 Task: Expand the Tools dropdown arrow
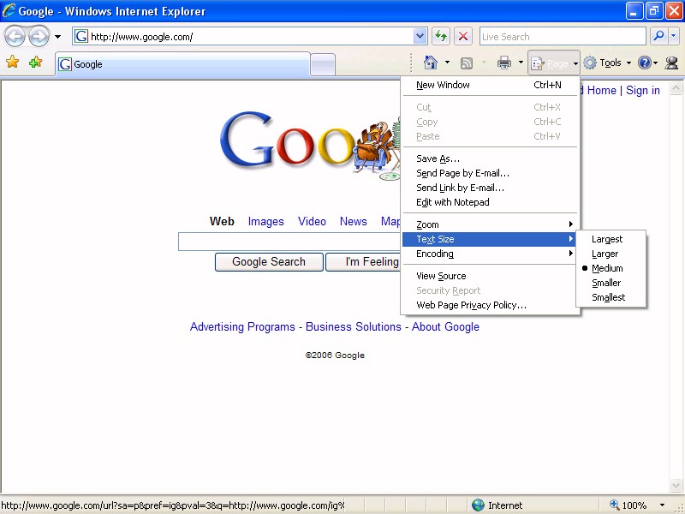tap(628, 63)
